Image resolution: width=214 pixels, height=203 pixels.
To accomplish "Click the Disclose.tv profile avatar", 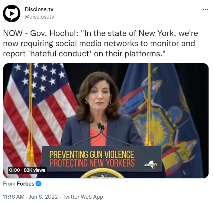I will tap(12, 13).
